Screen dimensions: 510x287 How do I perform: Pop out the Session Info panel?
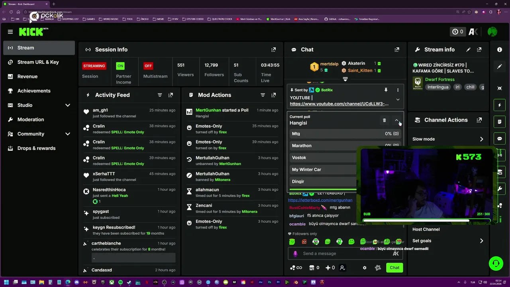(273, 49)
